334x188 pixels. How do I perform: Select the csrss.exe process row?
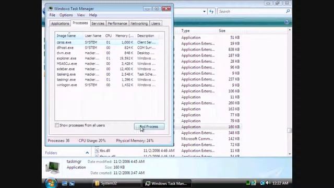point(107,42)
